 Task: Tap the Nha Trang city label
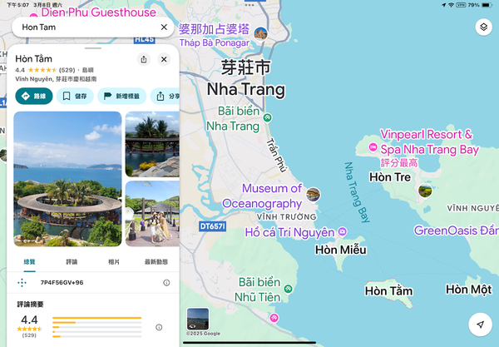tap(246, 90)
